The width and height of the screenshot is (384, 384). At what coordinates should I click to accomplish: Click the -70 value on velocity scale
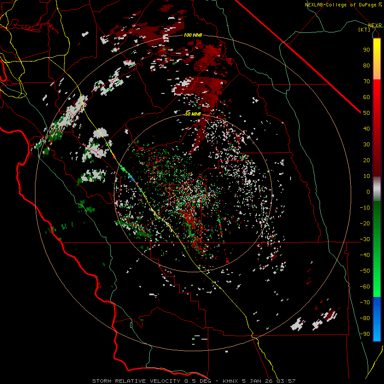[x=365, y=303]
